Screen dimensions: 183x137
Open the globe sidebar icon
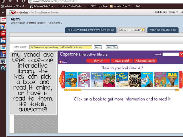coord(3,61)
